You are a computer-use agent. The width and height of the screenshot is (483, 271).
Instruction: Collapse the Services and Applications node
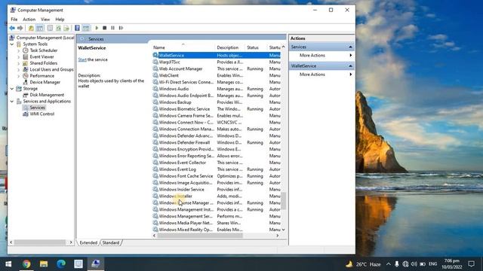coord(12,102)
